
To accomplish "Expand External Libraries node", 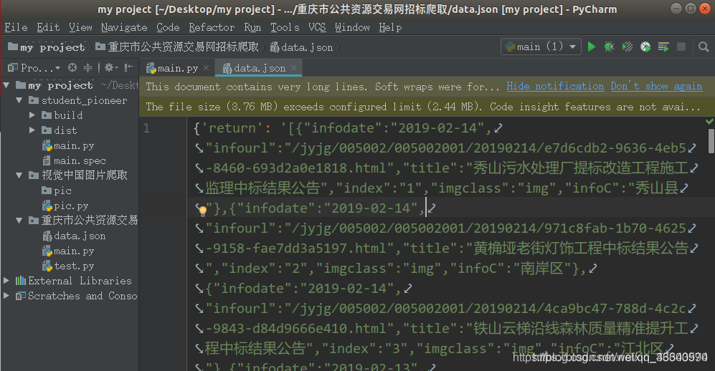I will tap(6, 281).
